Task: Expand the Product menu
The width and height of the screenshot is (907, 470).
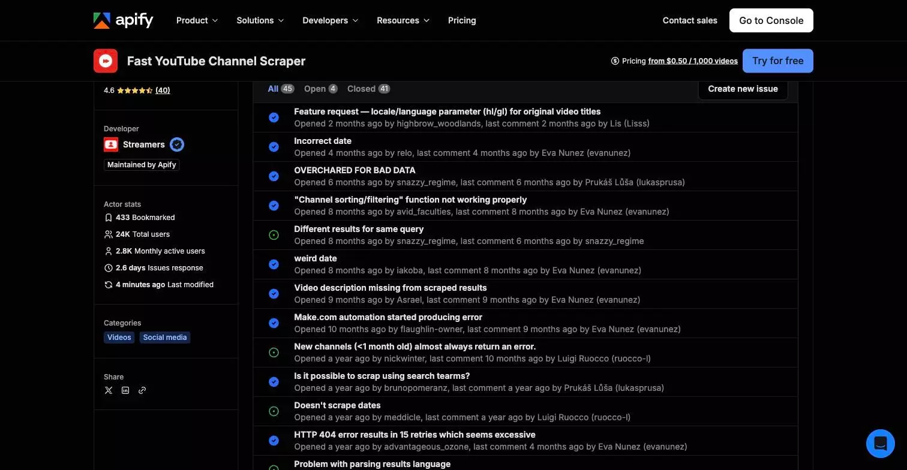Action: pyautogui.click(x=197, y=20)
